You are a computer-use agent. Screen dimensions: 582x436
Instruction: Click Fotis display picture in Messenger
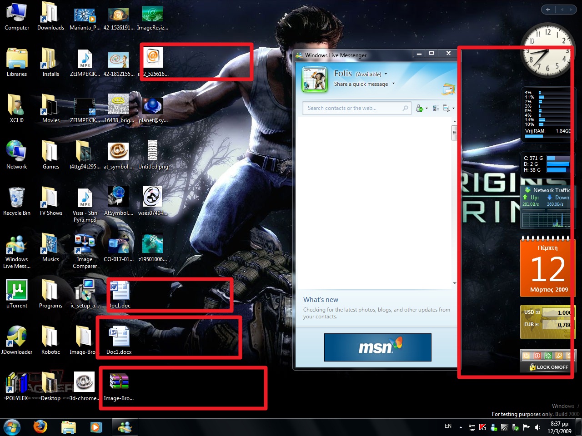click(315, 79)
